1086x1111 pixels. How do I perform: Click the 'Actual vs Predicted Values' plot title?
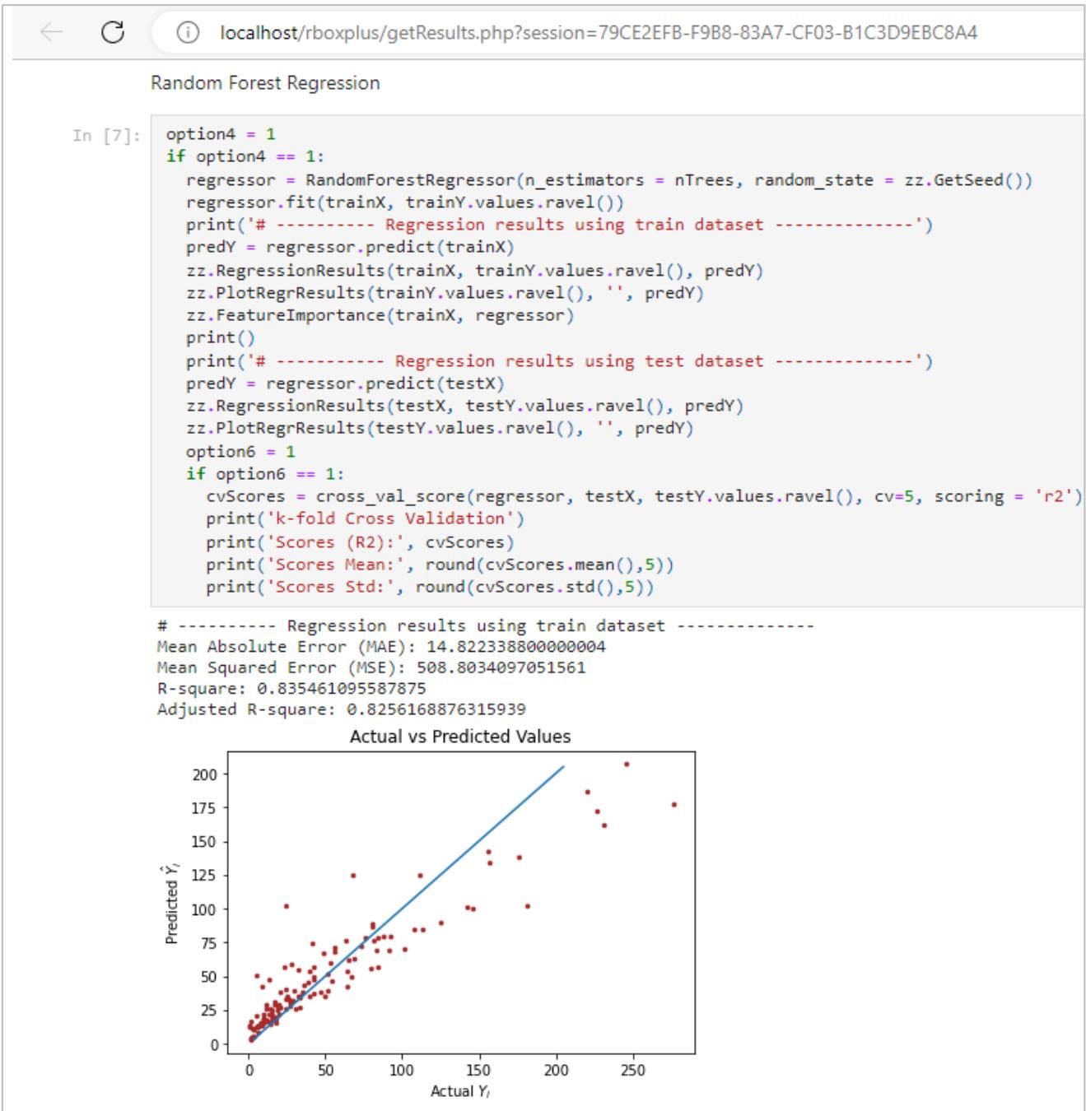460,737
